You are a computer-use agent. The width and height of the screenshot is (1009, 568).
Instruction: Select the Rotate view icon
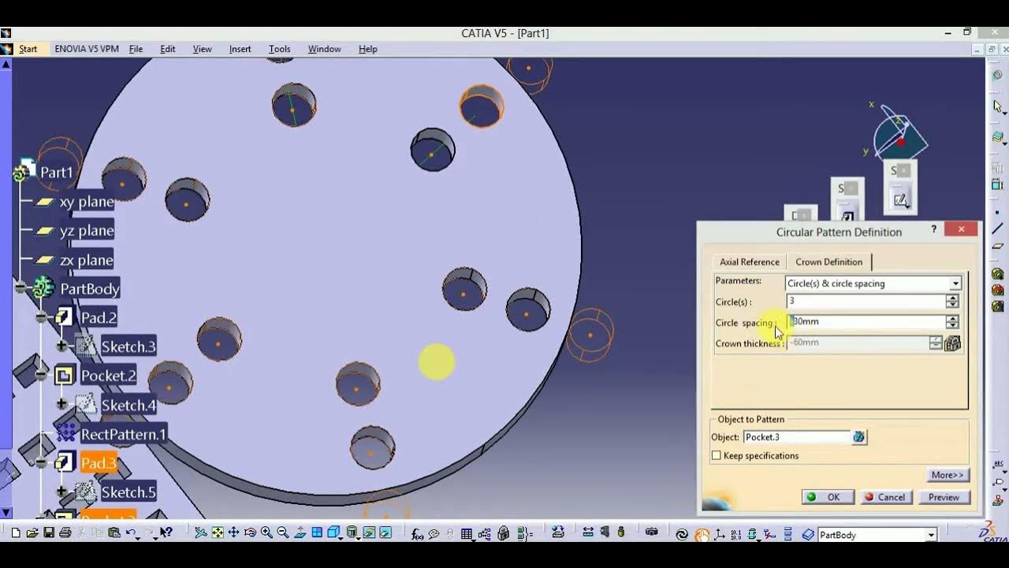251,532
